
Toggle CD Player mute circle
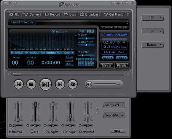(63, 126)
